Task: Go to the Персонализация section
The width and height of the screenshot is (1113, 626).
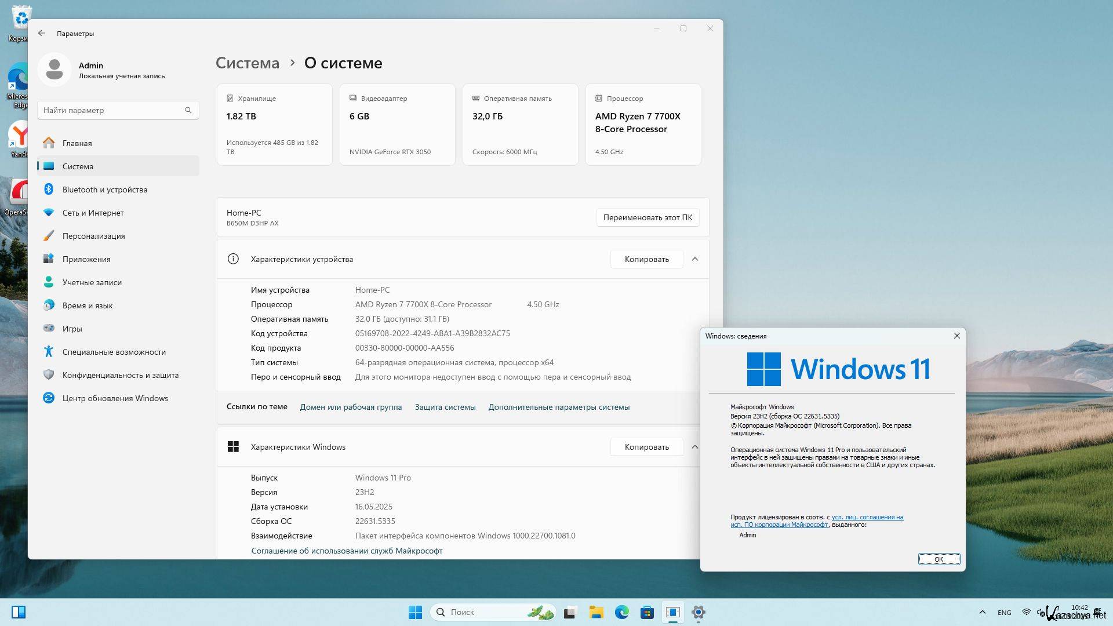Action: (93, 236)
